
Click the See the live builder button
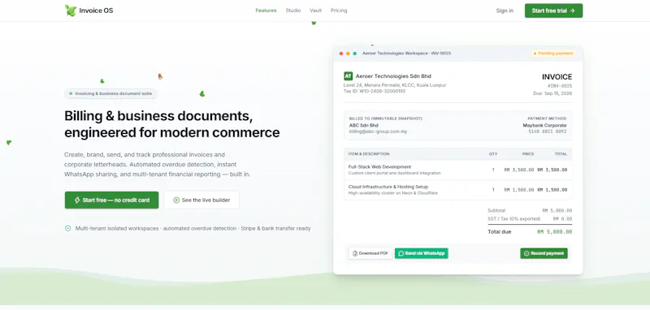(201, 200)
